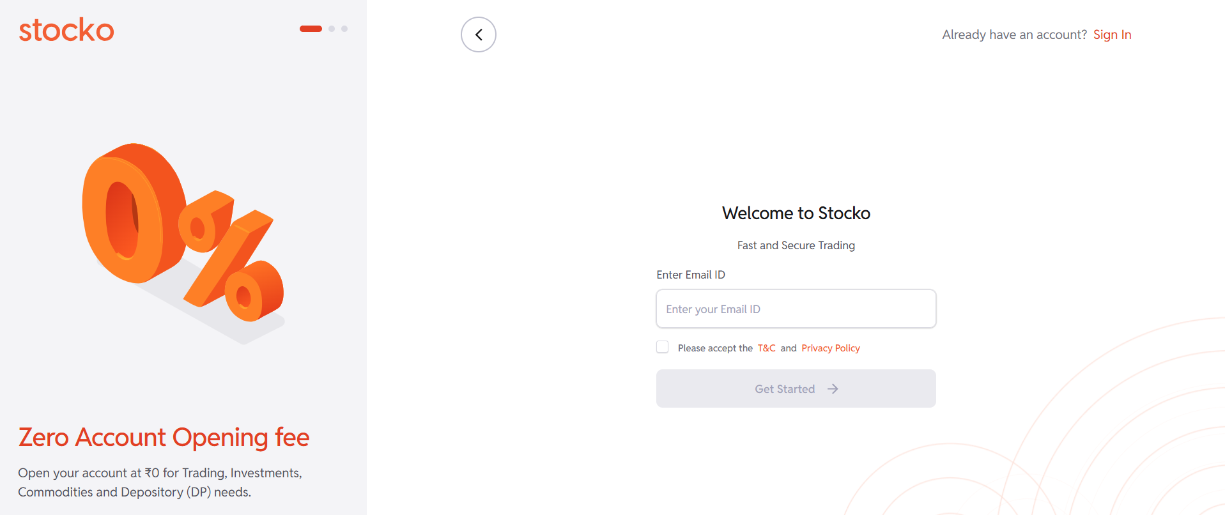Click the 'Please accept the' text
1225x515 pixels.
(x=715, y=348)
